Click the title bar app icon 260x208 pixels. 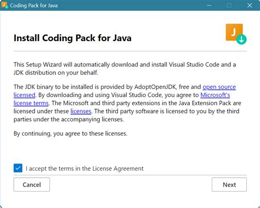click(4, 5)
